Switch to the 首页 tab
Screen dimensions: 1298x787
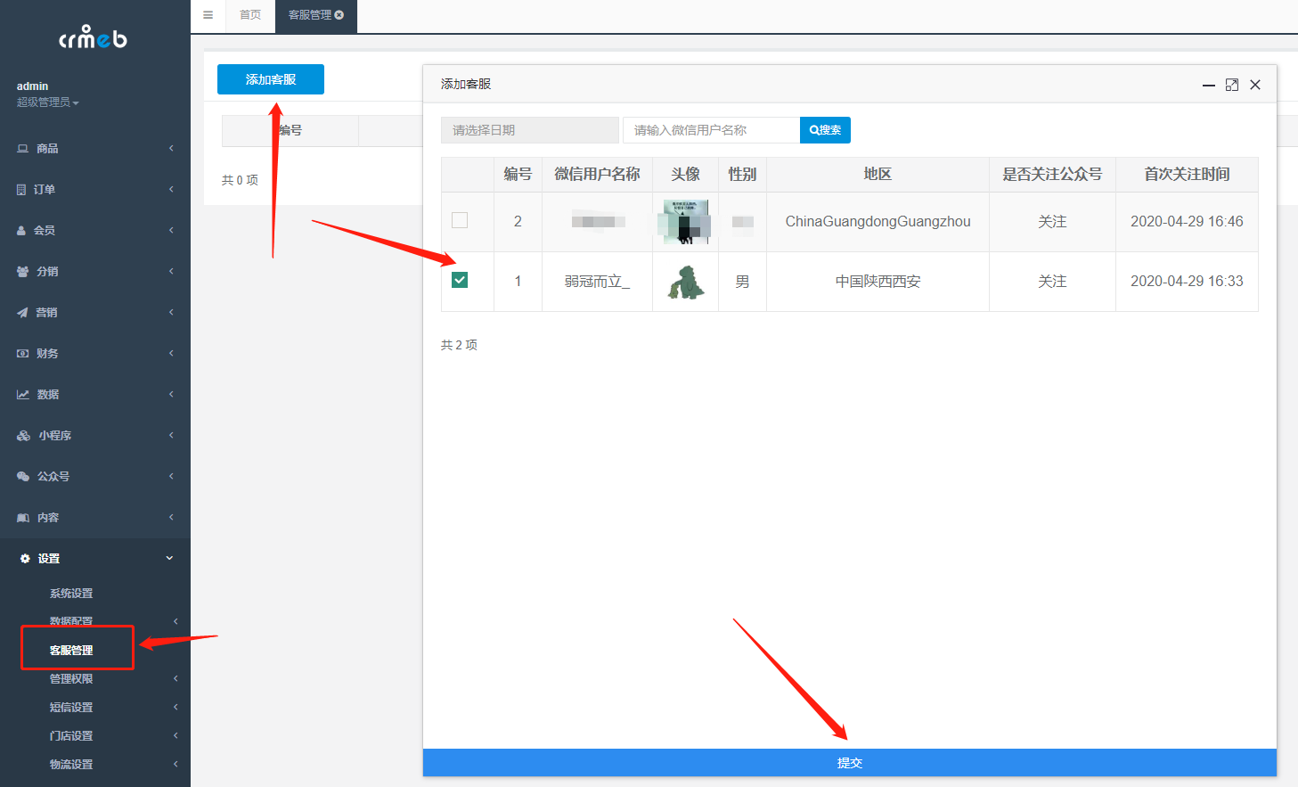[250, 15]
